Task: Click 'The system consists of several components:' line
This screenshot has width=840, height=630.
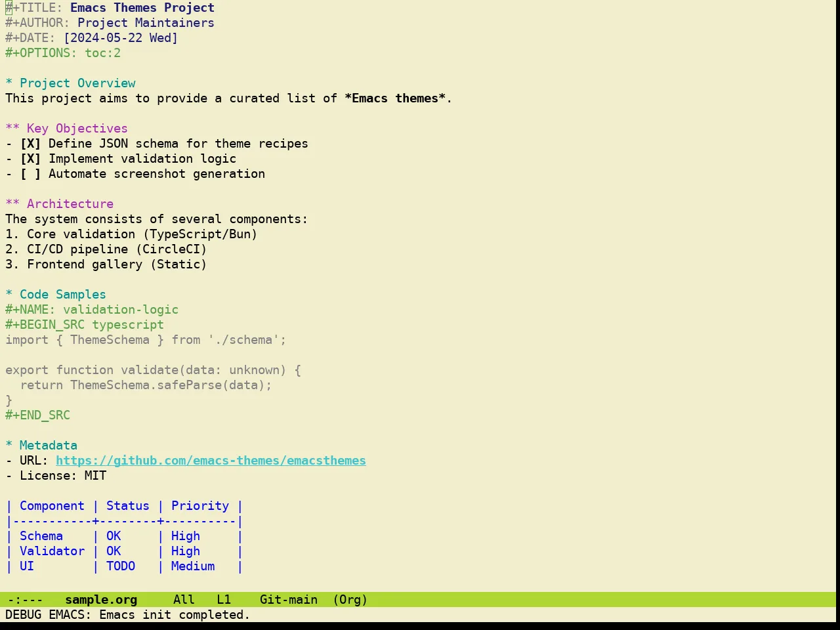Action: tap(157, 219)
